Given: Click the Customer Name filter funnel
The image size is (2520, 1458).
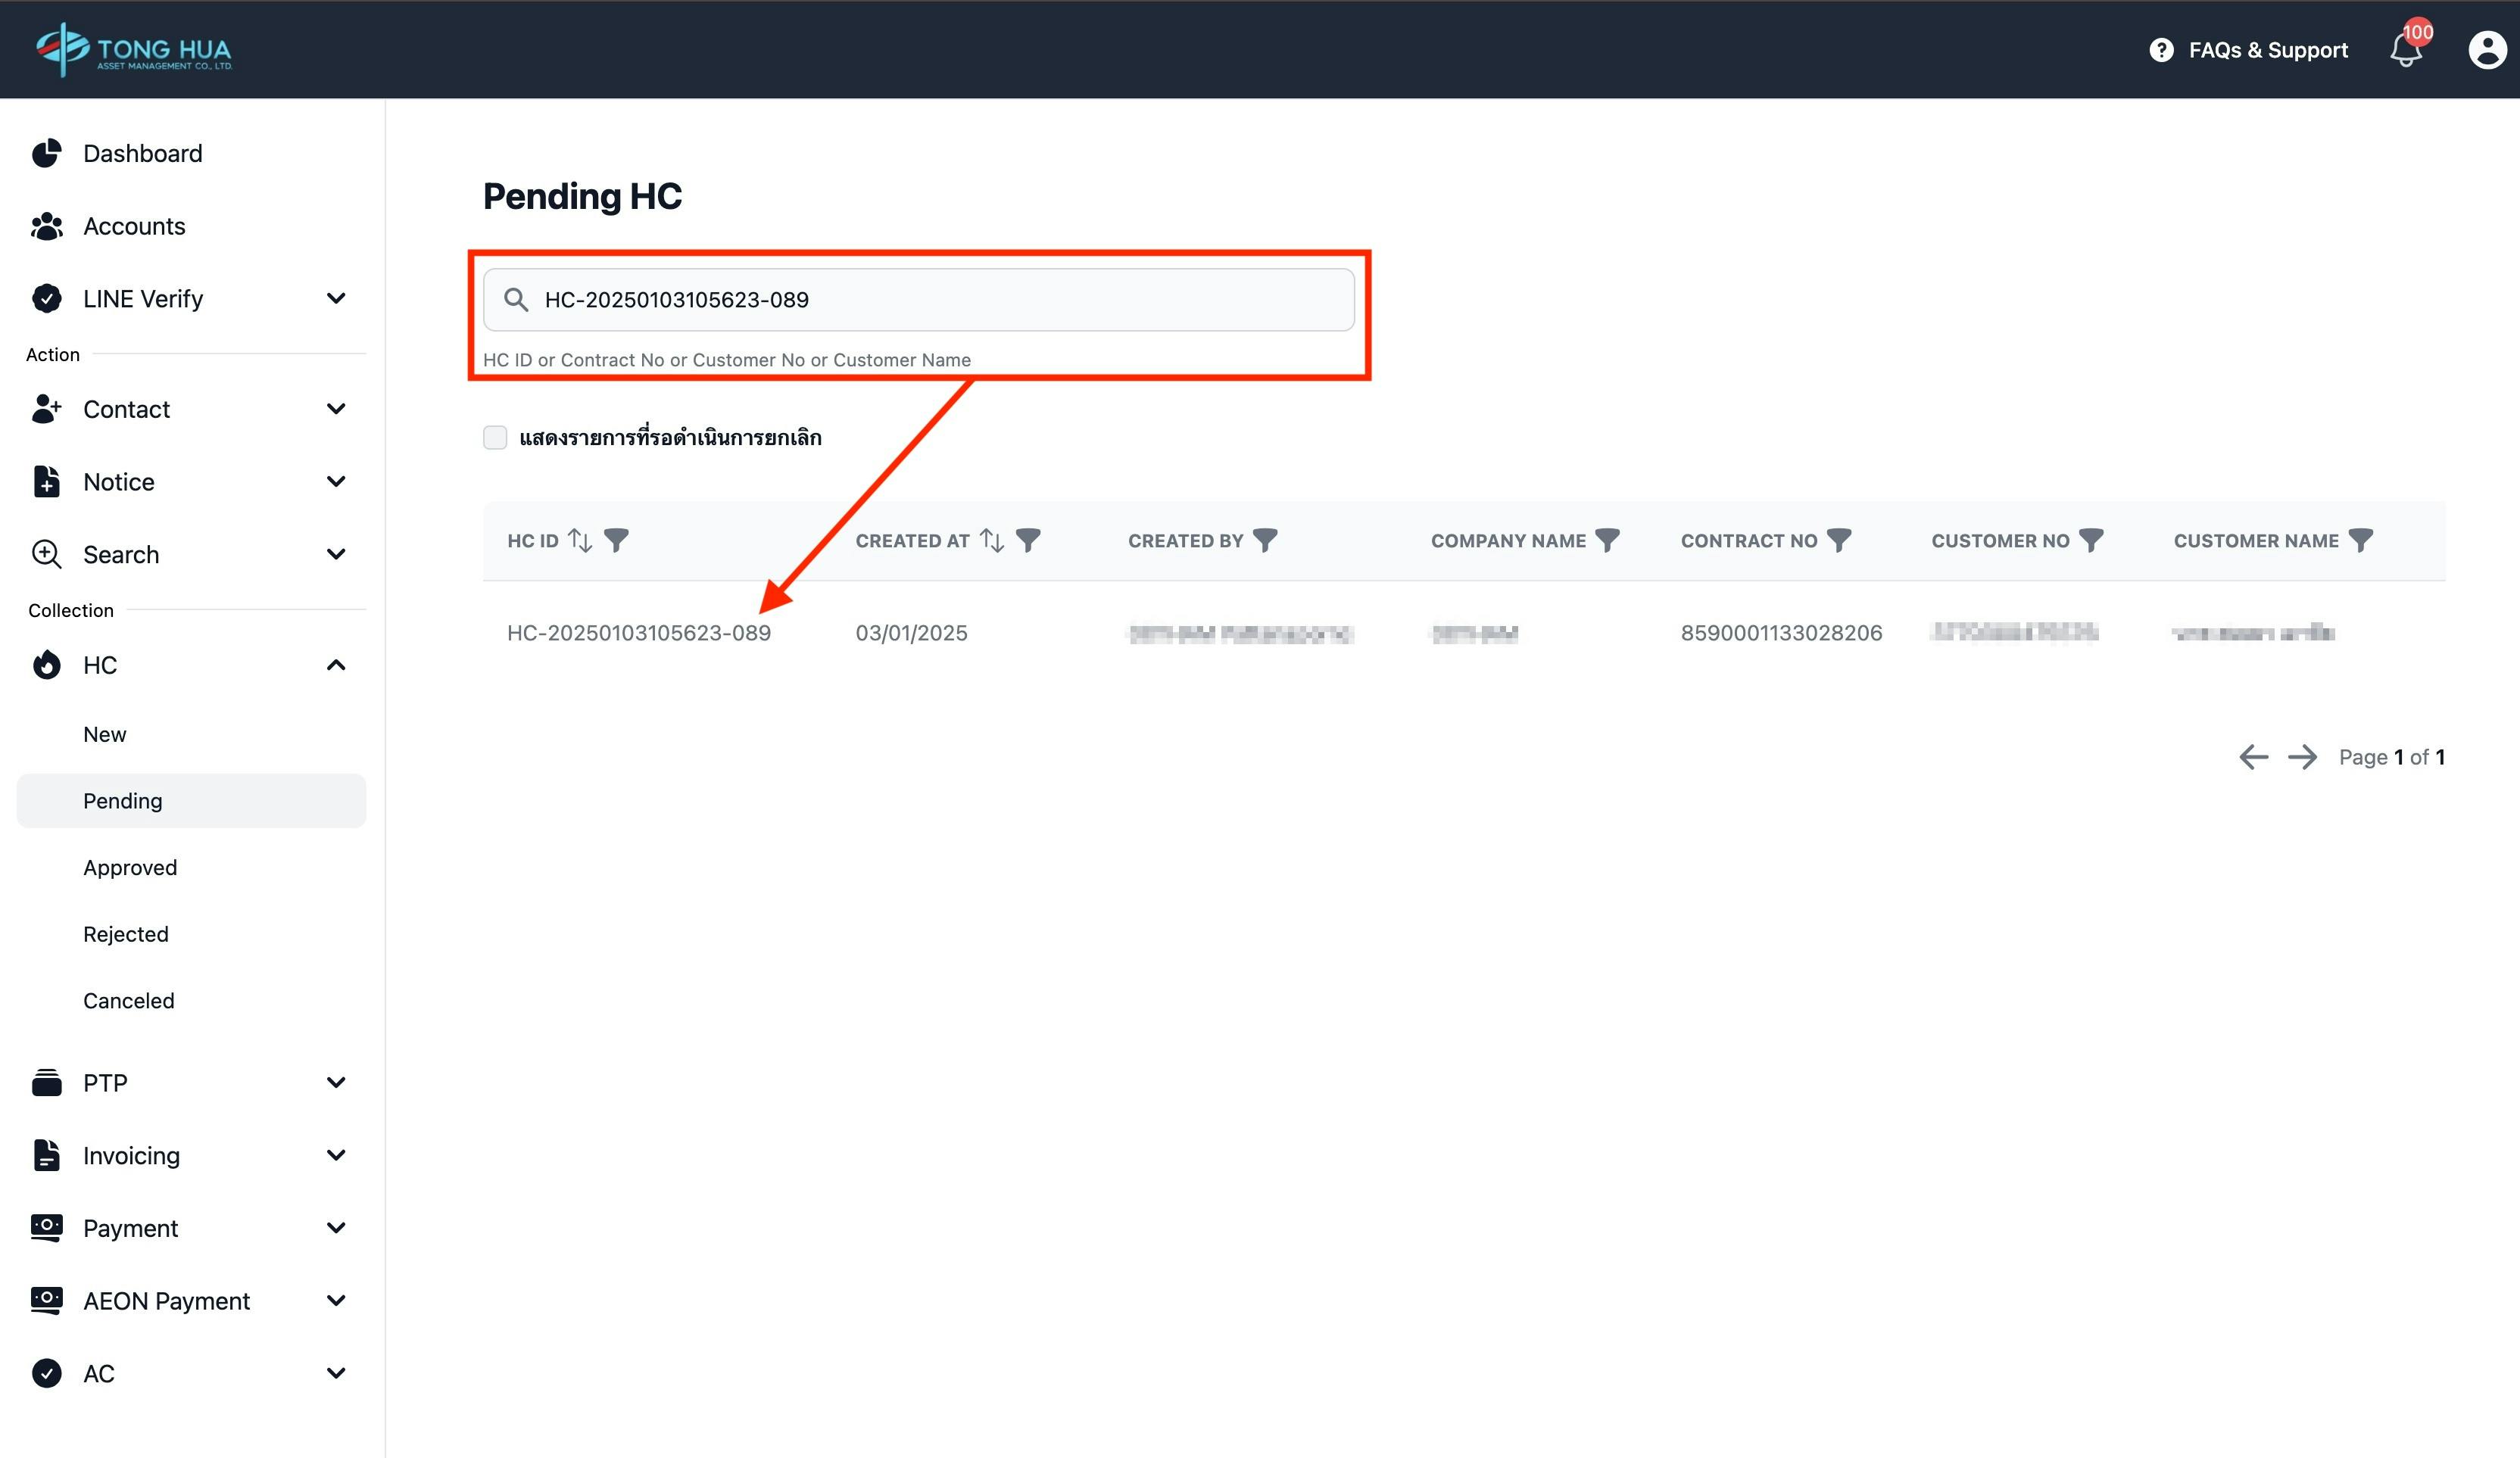Looking at the screenshot, I should tap(2360, 540).
